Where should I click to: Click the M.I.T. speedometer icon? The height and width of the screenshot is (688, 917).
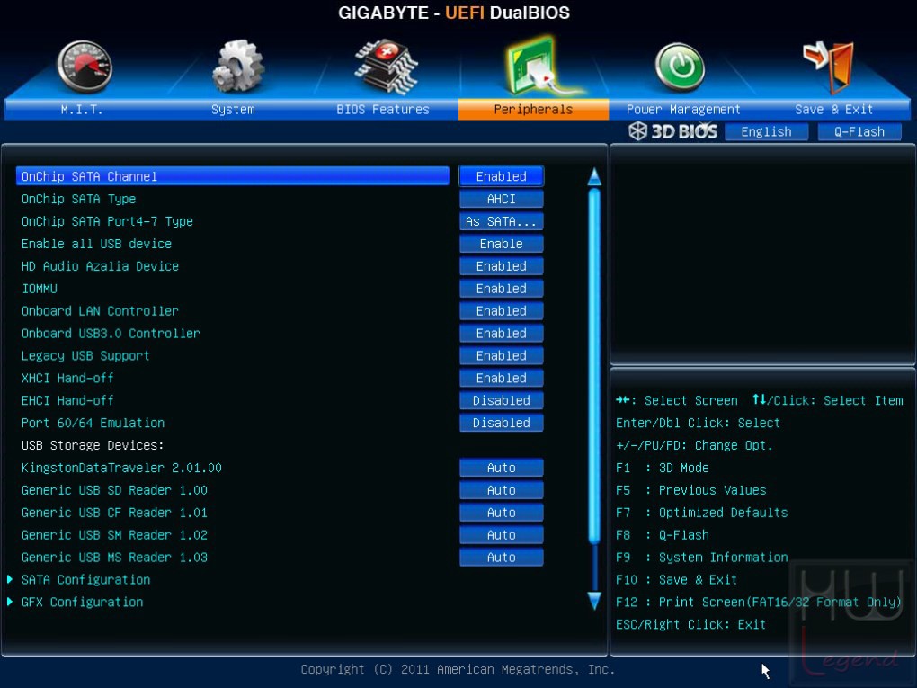coord(85,67)
